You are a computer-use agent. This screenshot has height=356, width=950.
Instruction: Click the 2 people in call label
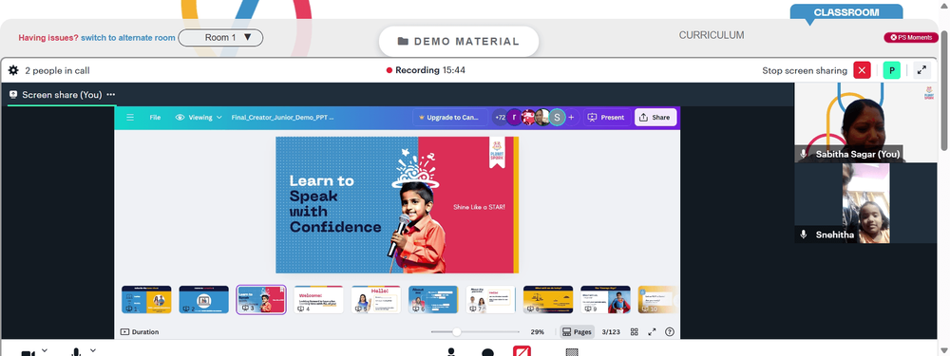pos(57,71)
